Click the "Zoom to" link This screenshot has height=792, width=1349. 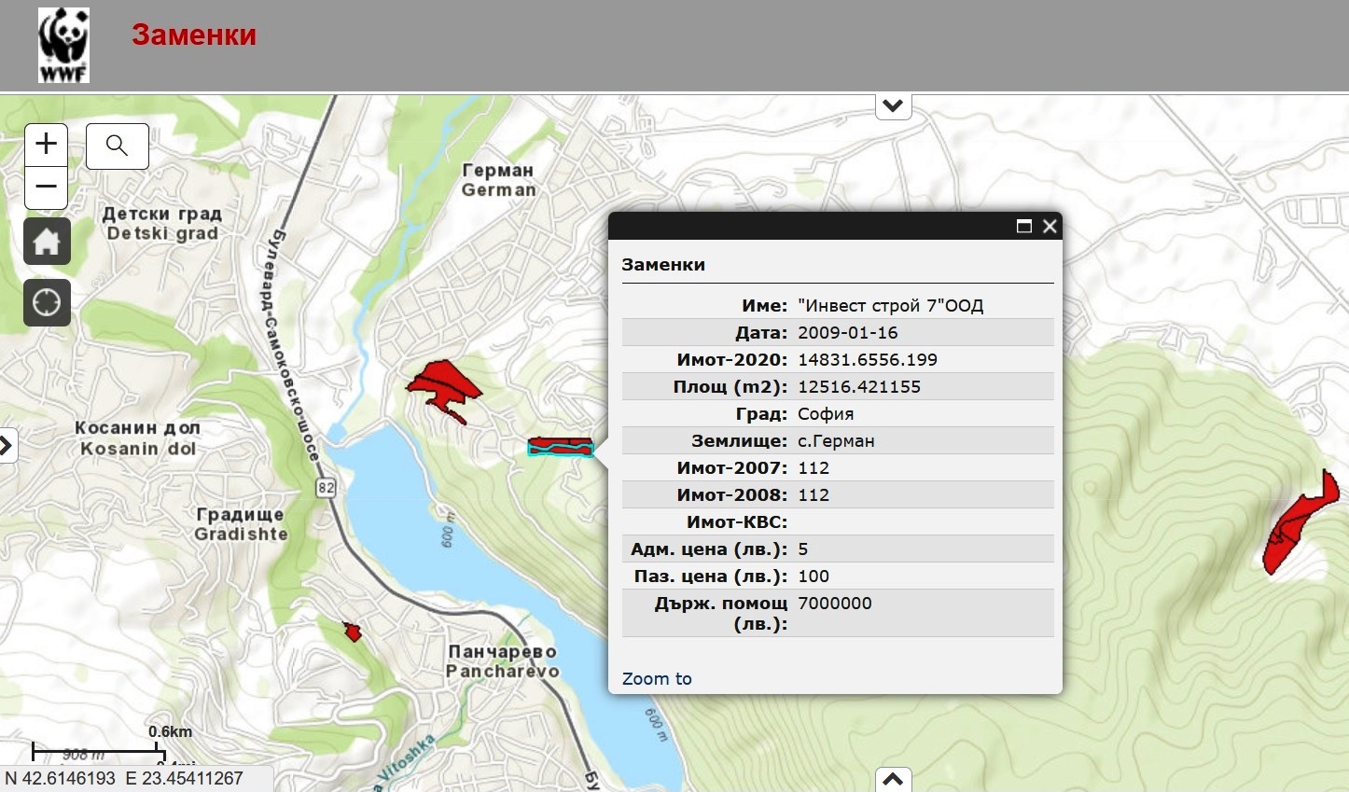657,679
